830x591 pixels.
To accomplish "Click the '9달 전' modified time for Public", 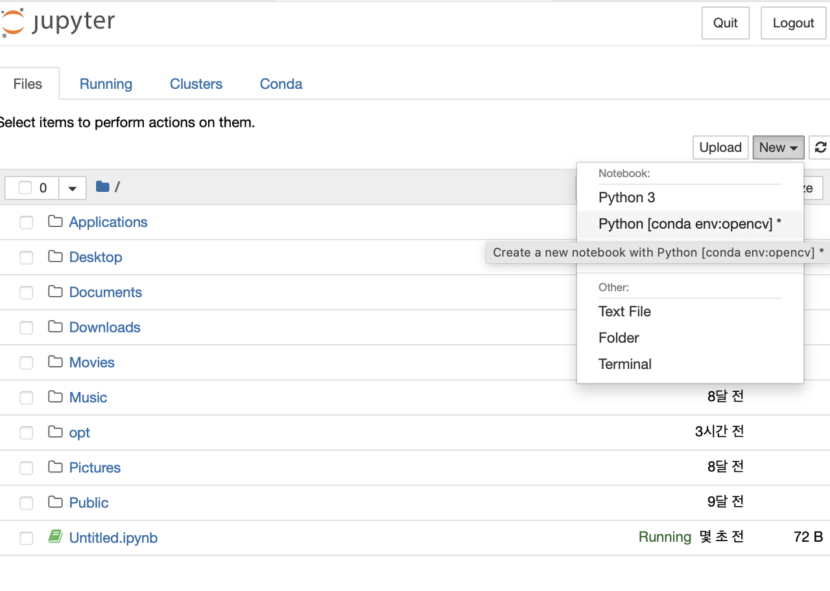I will (x=726, y=502).
